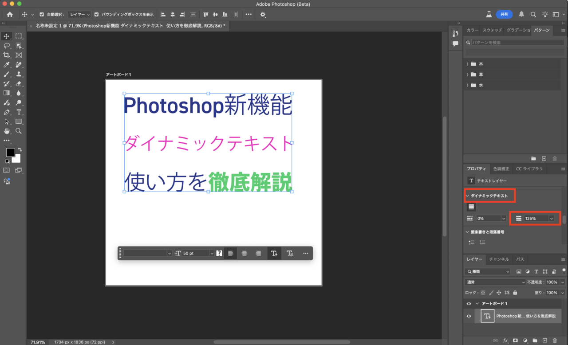Align left edges in options bar
The height and width of the screenshot is (345, 568).
pos(163,14)
